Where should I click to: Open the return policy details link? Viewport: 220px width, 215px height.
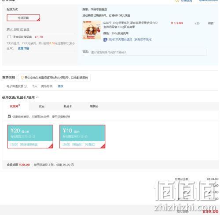point(23,48)
